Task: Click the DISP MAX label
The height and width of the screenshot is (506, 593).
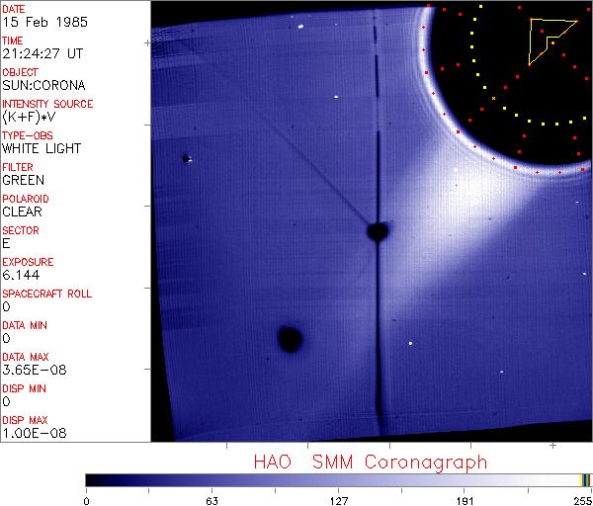Action: coord(25,420)
